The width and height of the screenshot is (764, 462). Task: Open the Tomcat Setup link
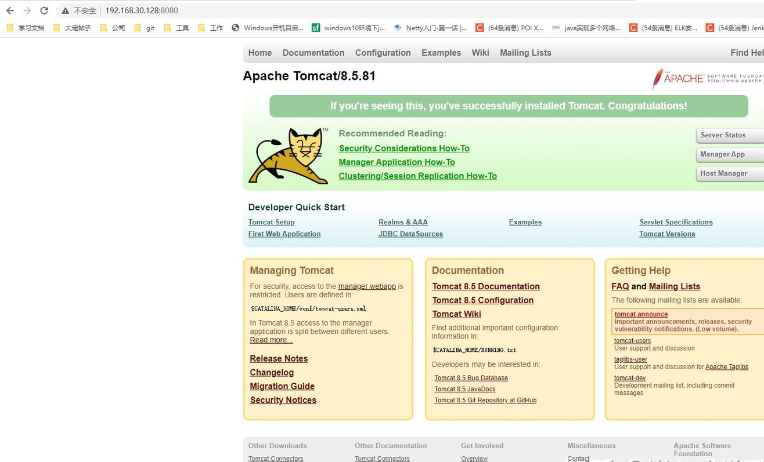272,222
